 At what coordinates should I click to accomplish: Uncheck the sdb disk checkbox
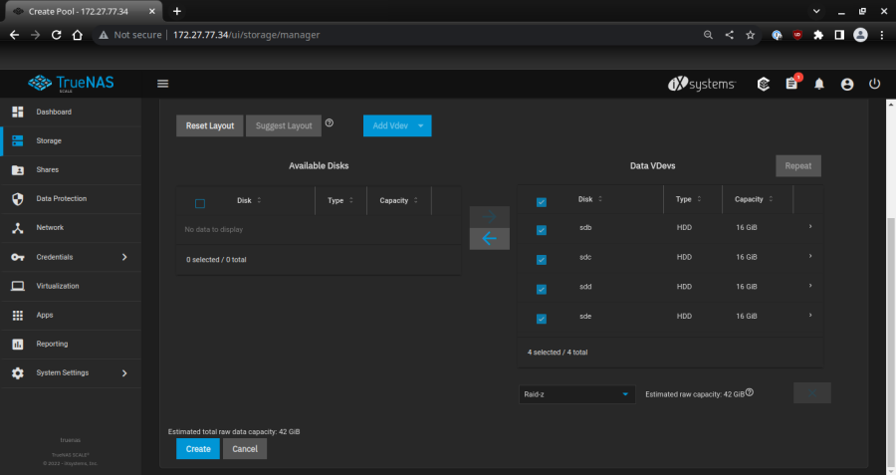point(542,230)
